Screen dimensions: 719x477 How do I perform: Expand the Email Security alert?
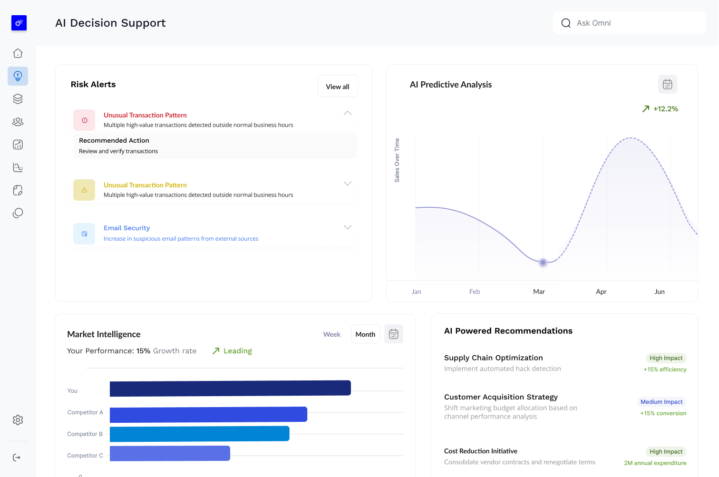348,227
